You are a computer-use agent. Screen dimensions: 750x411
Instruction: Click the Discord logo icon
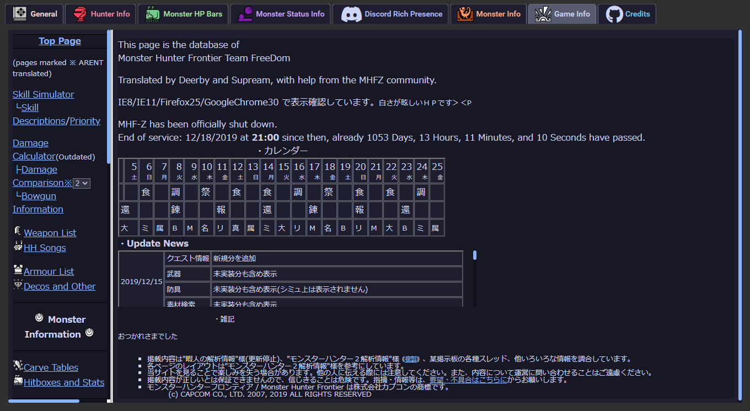[351, 14]
